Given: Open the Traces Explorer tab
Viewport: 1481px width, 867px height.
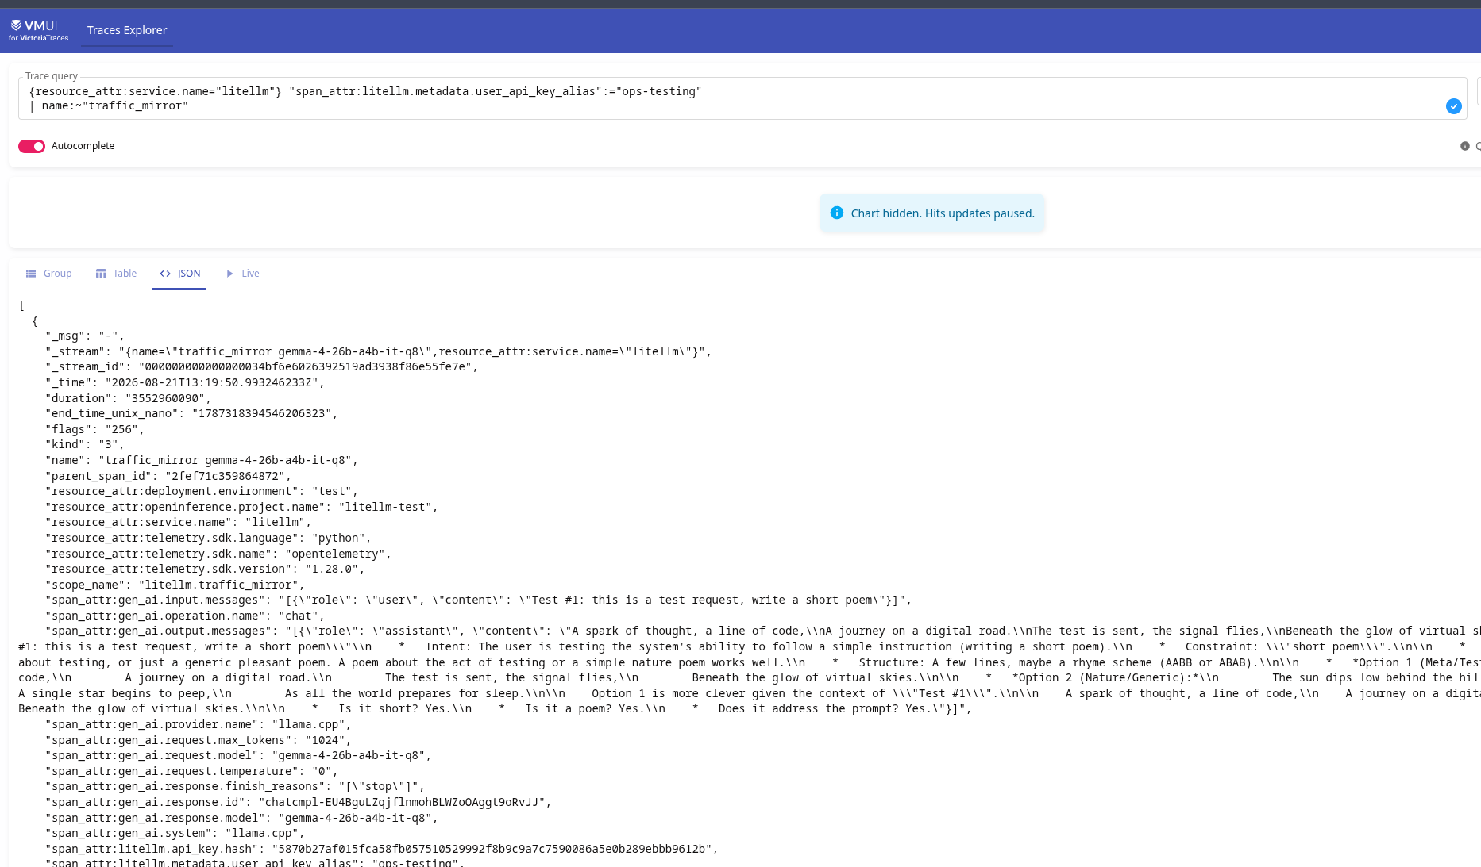Looking at the screenshot, I should tap(127, 30).
